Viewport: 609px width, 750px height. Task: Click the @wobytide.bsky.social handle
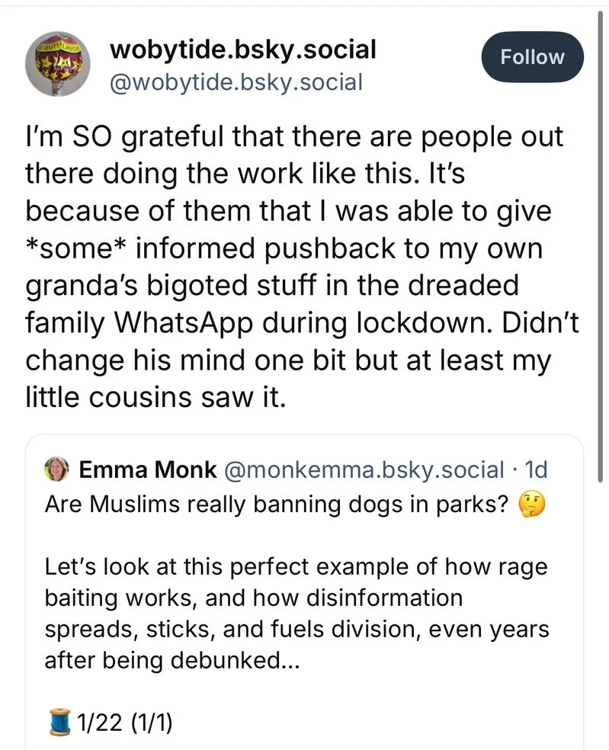236,82
